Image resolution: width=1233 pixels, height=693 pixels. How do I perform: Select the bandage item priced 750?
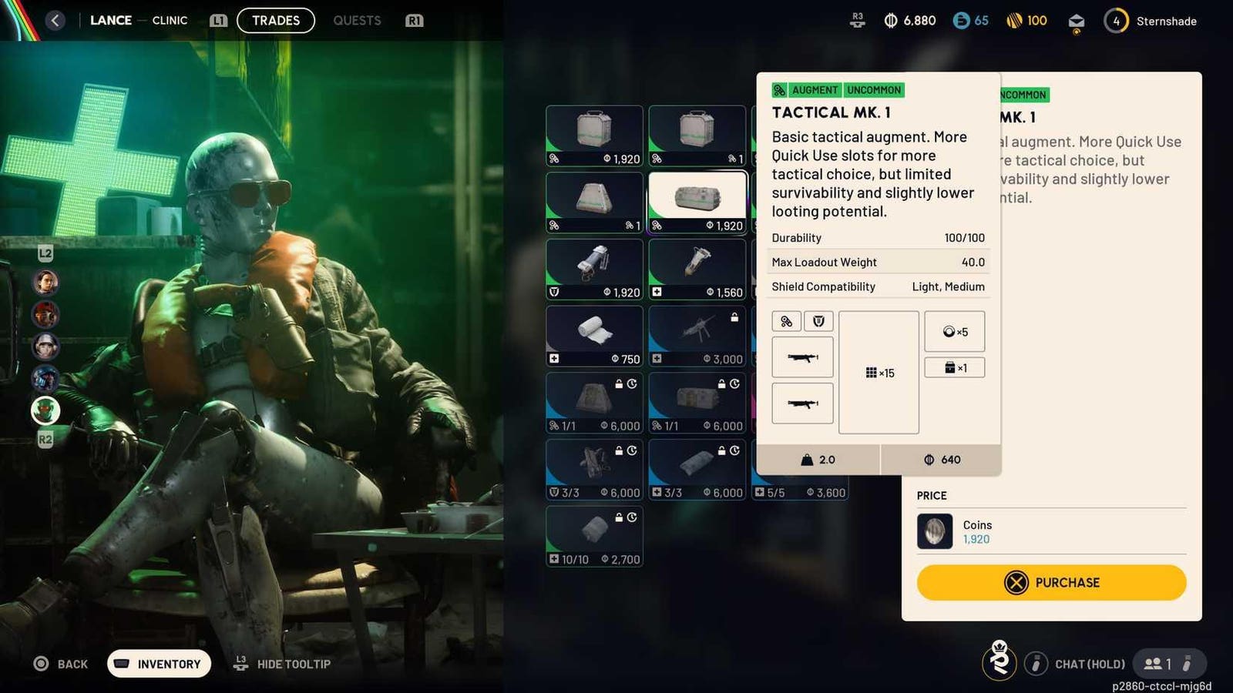(594, 336)
